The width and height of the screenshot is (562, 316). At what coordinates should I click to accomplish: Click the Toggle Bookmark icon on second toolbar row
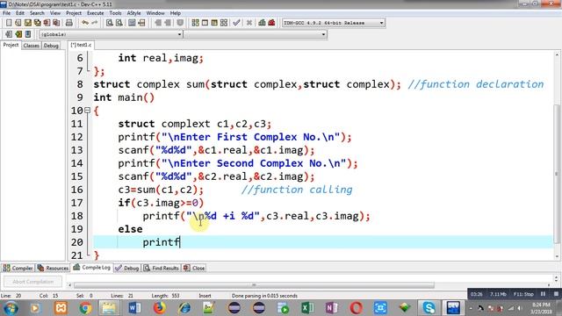(18, 34)
